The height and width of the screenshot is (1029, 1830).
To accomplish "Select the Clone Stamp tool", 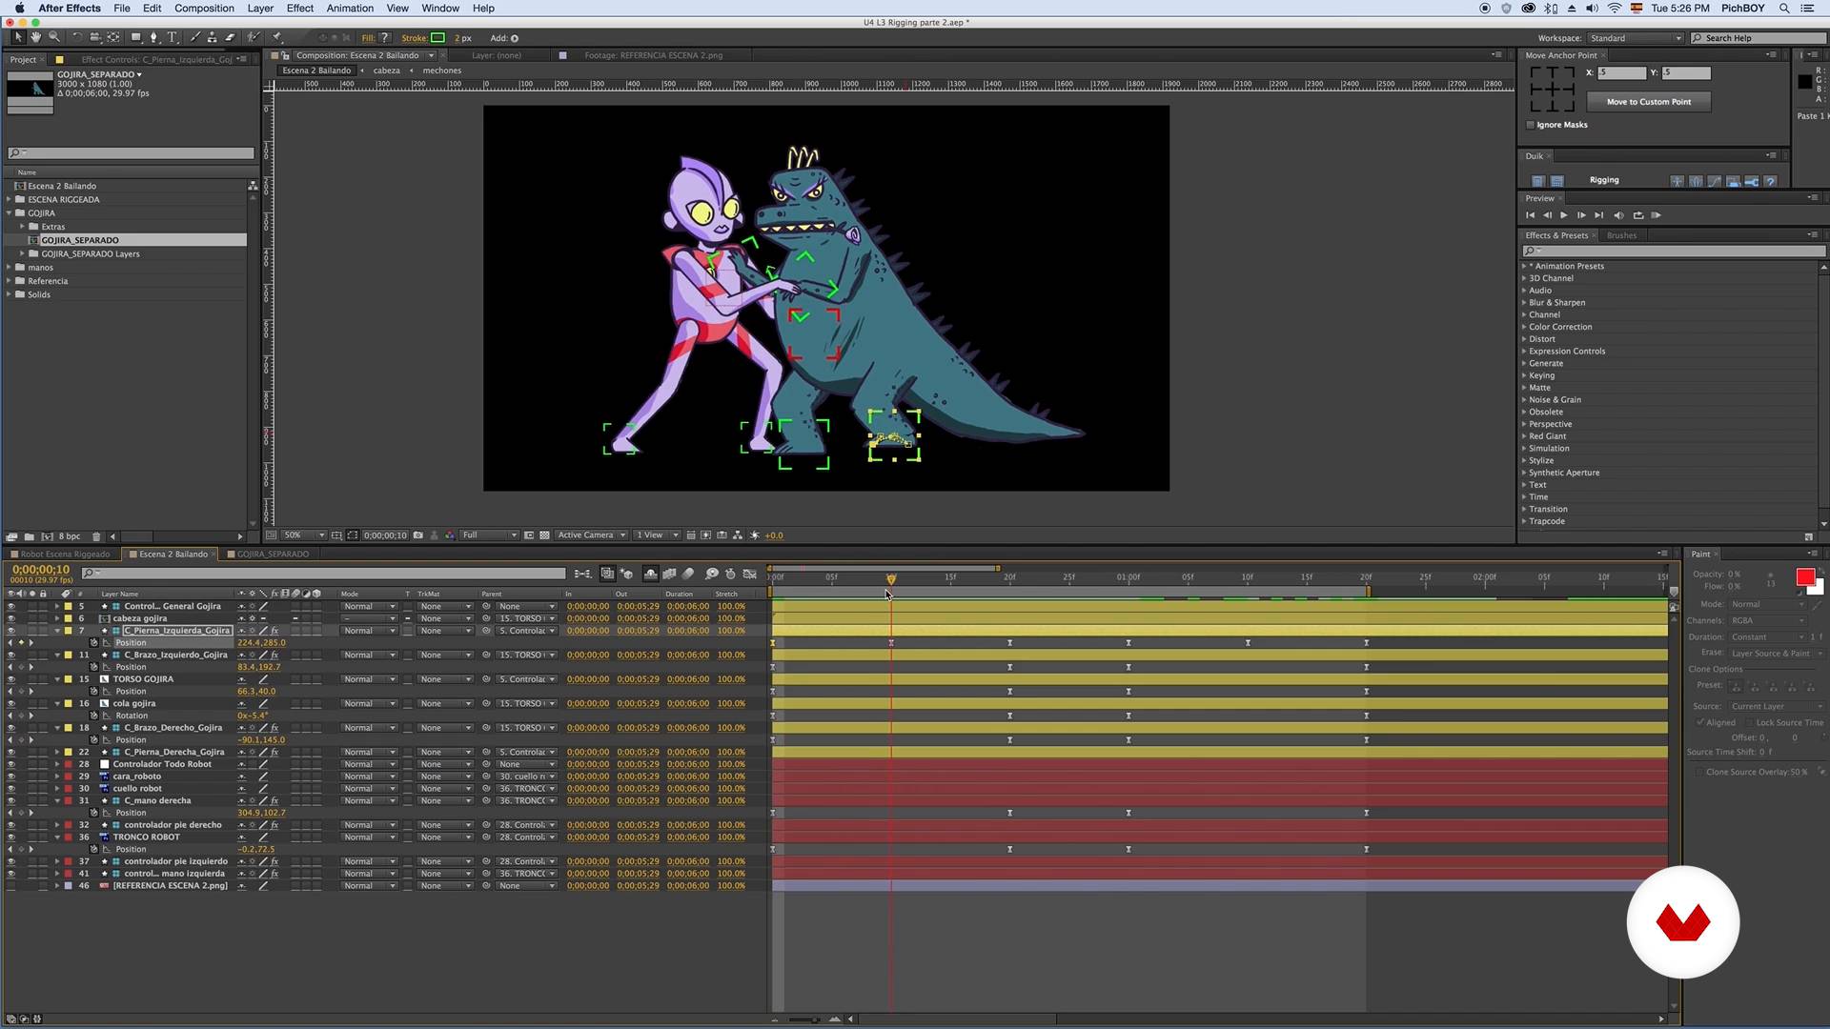I will [x=212, y=37].
